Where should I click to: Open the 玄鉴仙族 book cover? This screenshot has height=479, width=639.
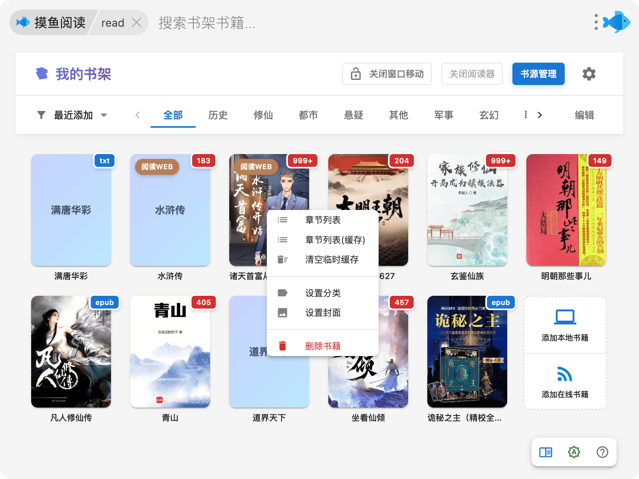467,210
